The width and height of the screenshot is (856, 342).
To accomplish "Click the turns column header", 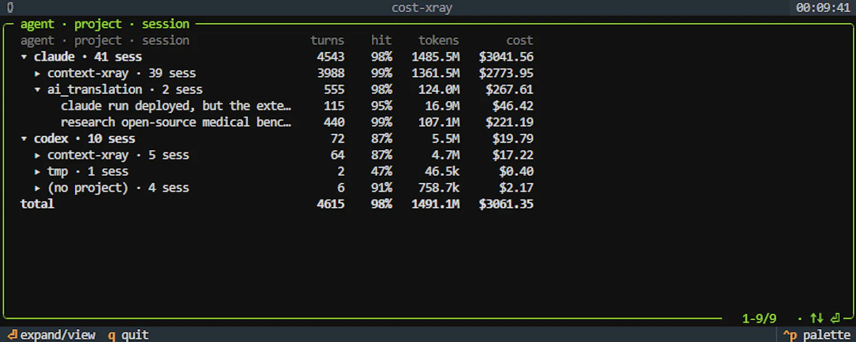I will pos(327,41).
